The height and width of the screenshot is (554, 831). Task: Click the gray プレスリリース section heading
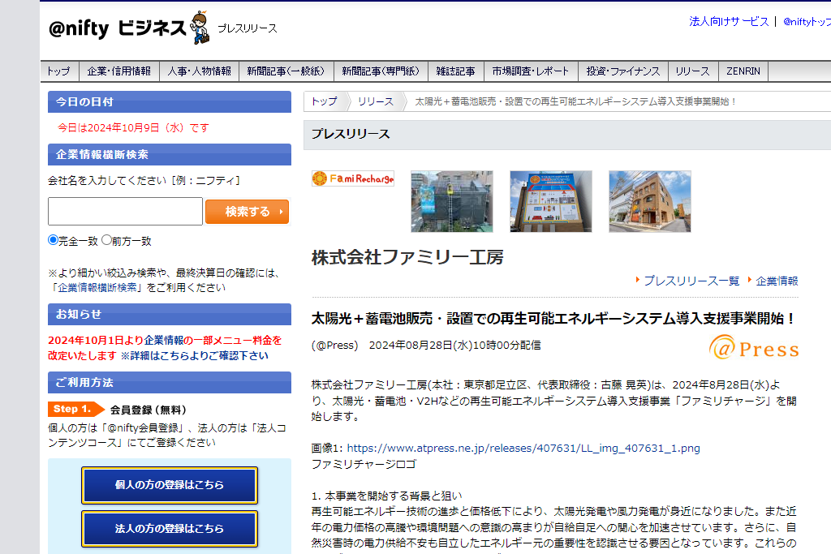click(351, 134)
